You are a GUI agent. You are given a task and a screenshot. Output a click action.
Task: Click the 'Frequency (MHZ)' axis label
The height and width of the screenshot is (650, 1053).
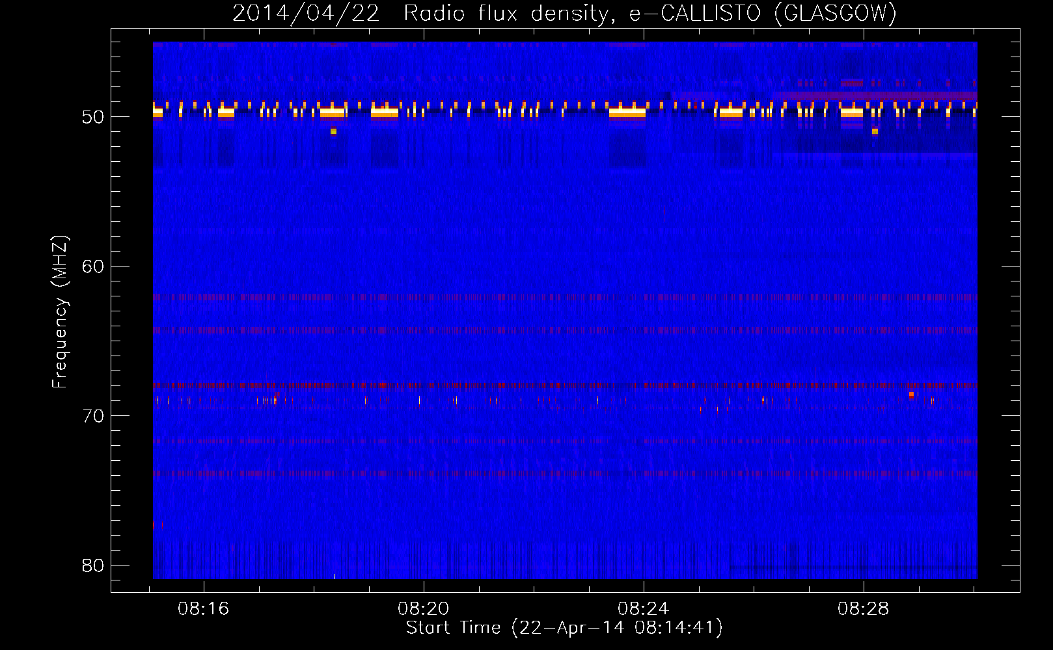coord(60,312)
